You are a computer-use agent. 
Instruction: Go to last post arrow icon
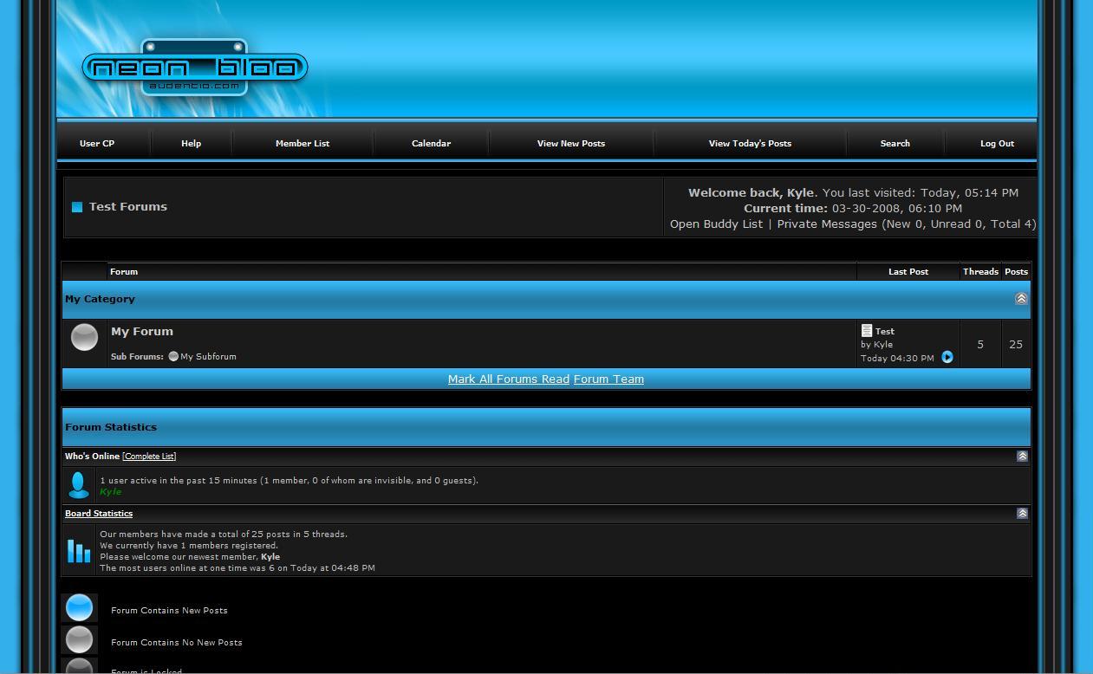[947, 357]
